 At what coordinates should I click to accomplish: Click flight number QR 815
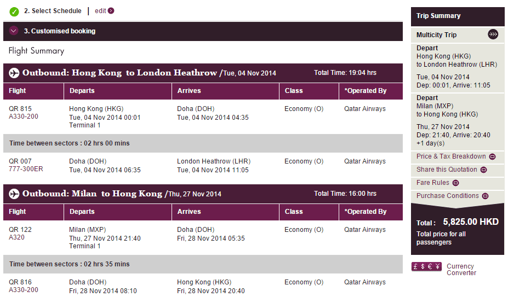coord(20,109)
